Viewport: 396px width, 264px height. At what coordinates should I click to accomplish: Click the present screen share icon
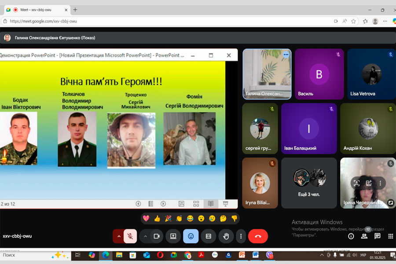(x=173, y=236)
